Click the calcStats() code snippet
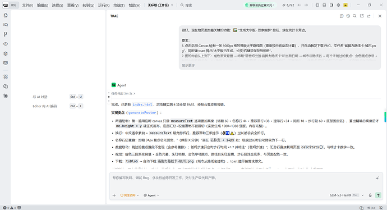This screenshot has height=210, width=387. tap(312, 147)
